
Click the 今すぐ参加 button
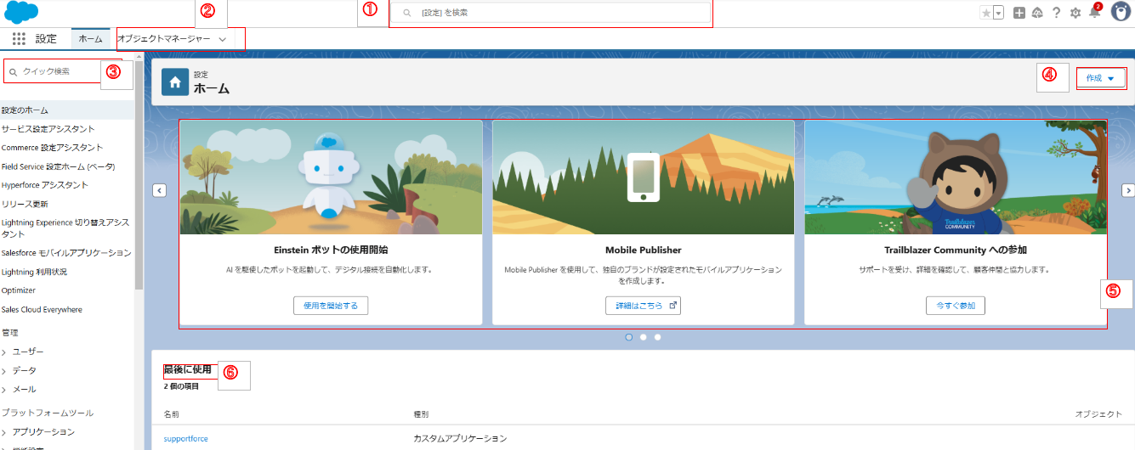pos(956,306)
